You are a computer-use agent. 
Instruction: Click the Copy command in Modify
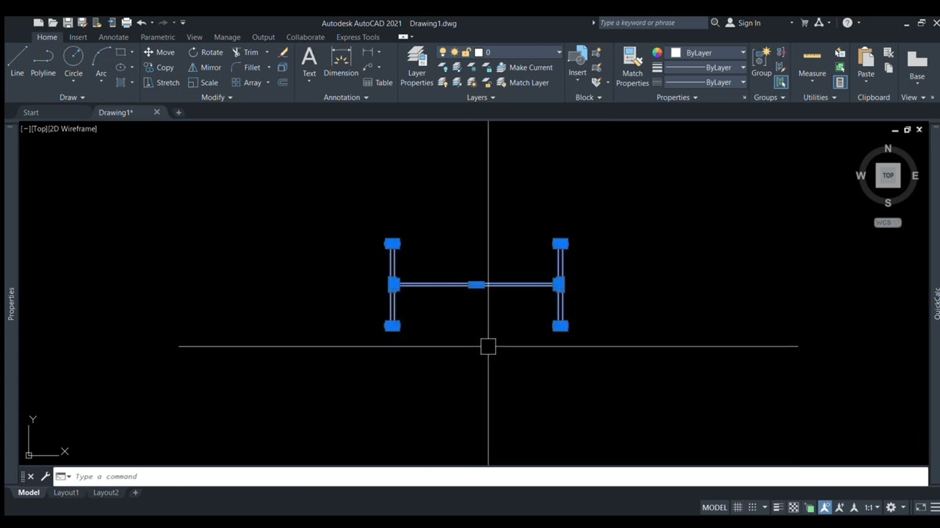click(x=159, y=67)
